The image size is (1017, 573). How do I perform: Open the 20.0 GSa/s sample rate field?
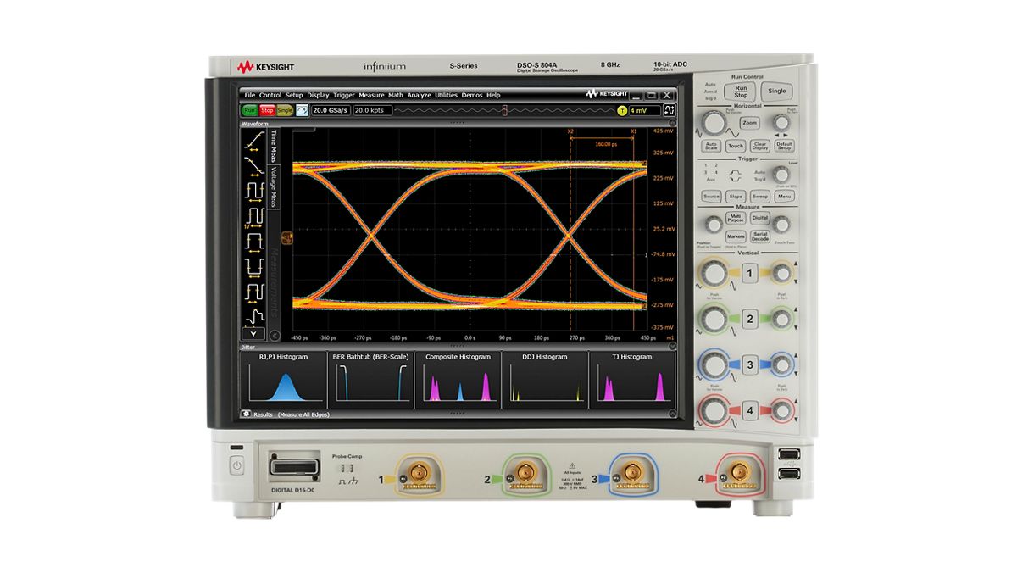pyautogui.click(x=331, y=110)
